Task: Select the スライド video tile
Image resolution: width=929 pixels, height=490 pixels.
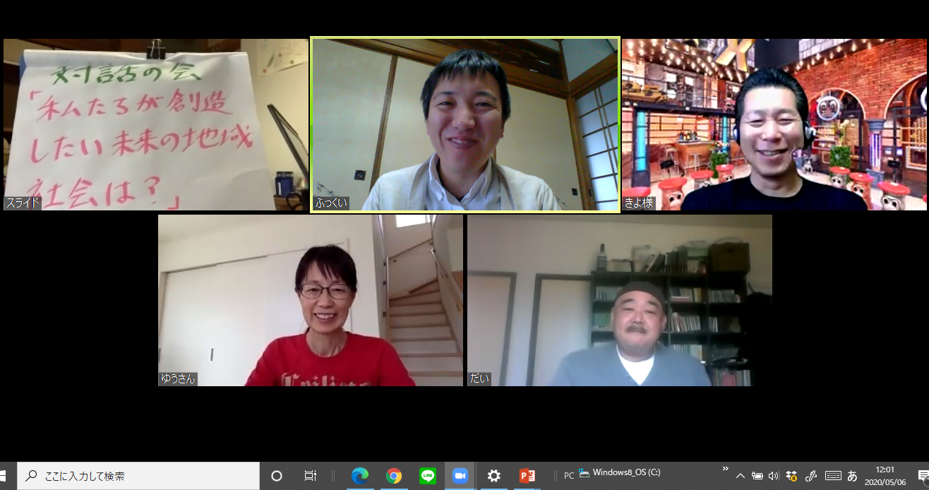Action: click(x=156, y=125)
